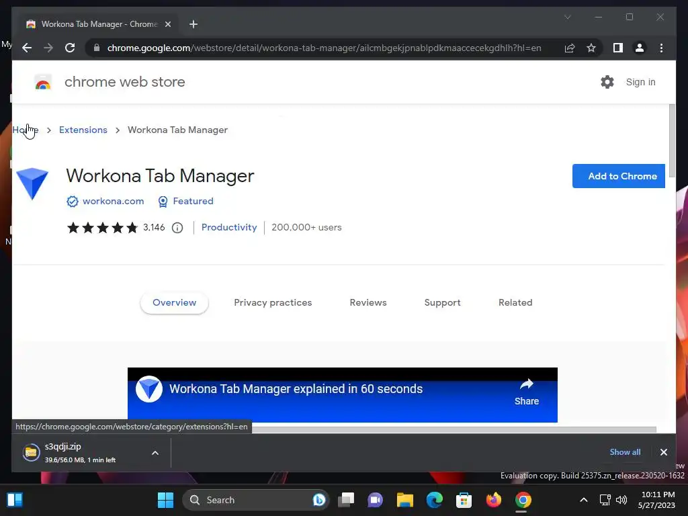Click the padlock site info icon
Image resolution: width=688 pixels, height=516 pixels.
[97, 48]
